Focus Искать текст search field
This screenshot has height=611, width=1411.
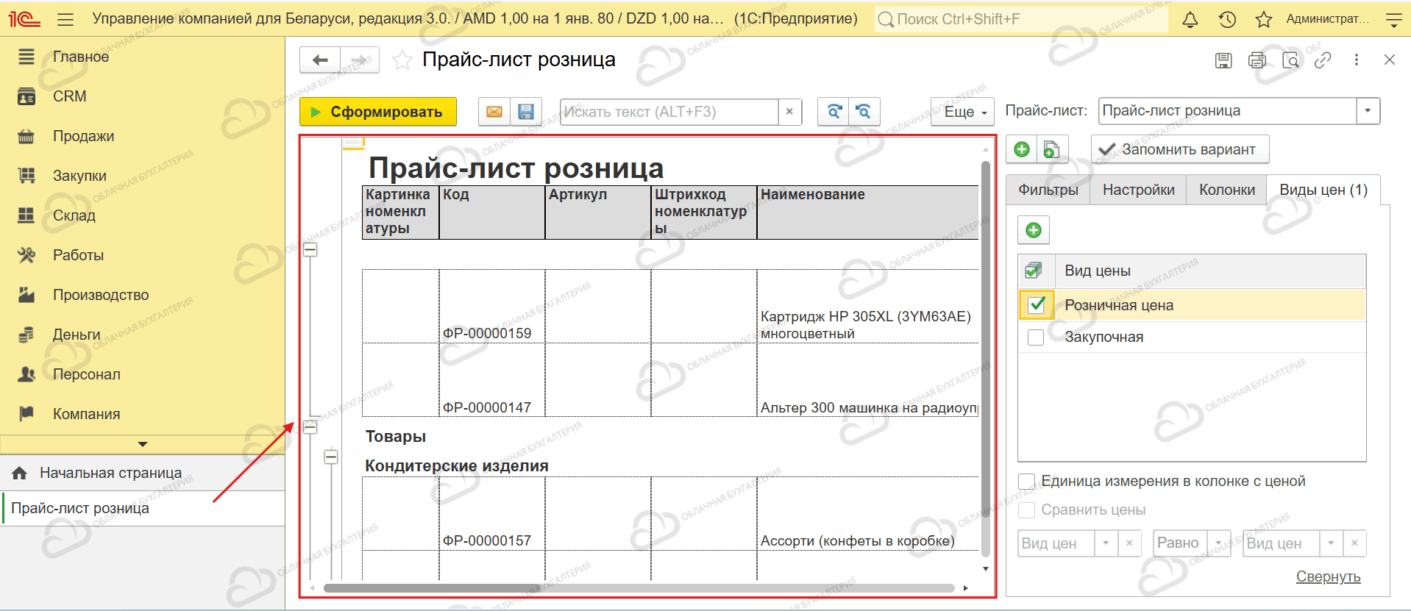(x=669, y=112)
